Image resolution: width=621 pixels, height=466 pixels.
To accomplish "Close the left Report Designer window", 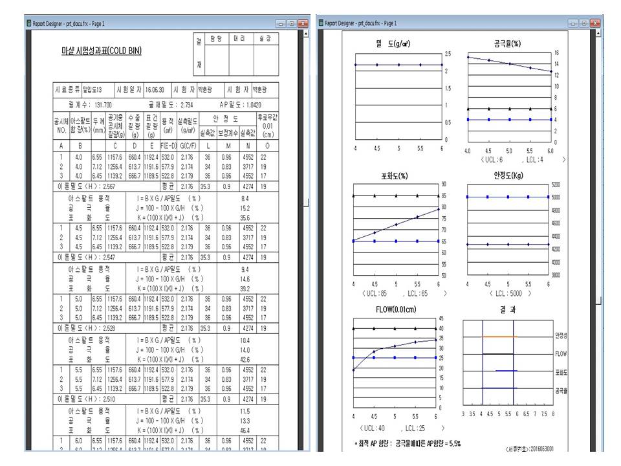I will [303, 24].
